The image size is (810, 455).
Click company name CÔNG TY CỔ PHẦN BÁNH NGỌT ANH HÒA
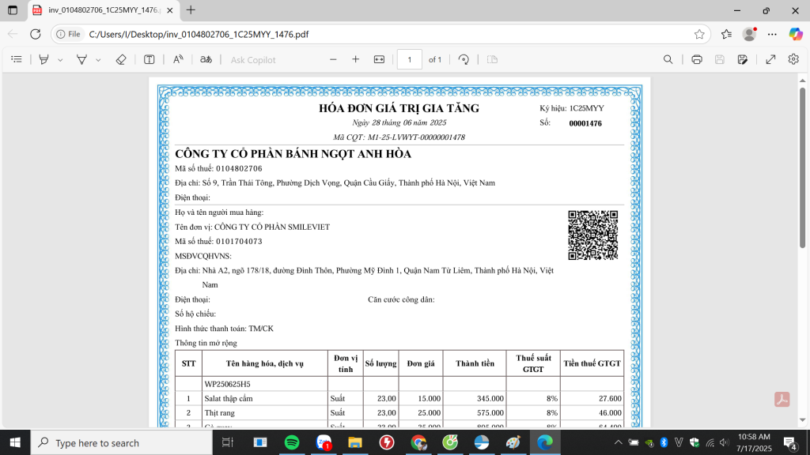[293, 154]
